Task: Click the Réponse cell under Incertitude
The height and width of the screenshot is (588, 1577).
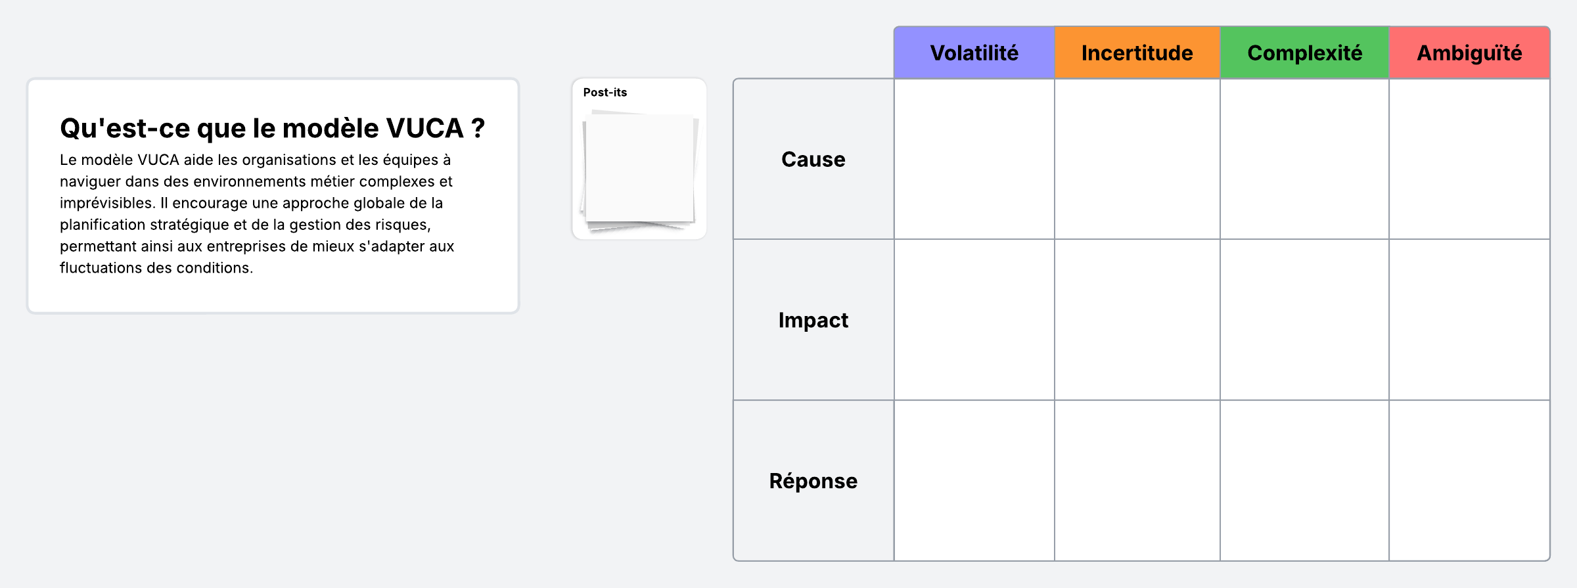Action: (x=1137, y=481)
